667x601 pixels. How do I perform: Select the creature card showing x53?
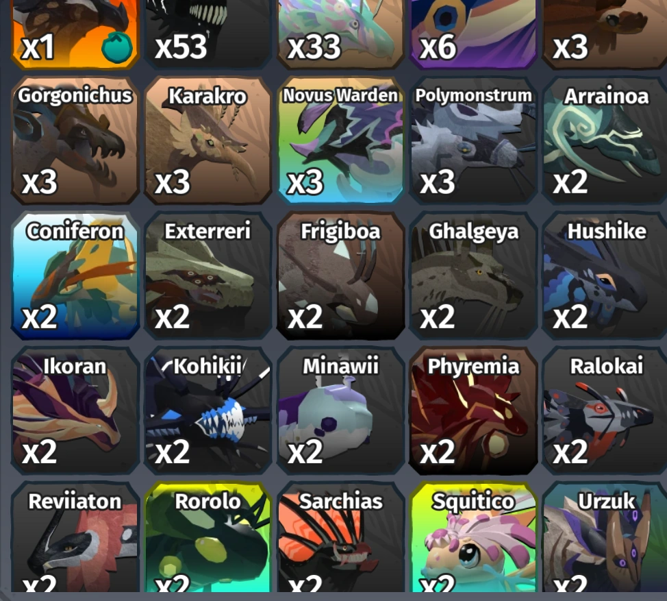point(207,34)
